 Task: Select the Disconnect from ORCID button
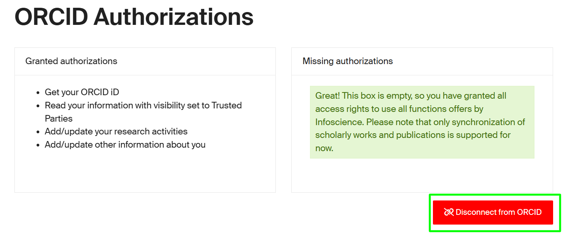[492, 212]
